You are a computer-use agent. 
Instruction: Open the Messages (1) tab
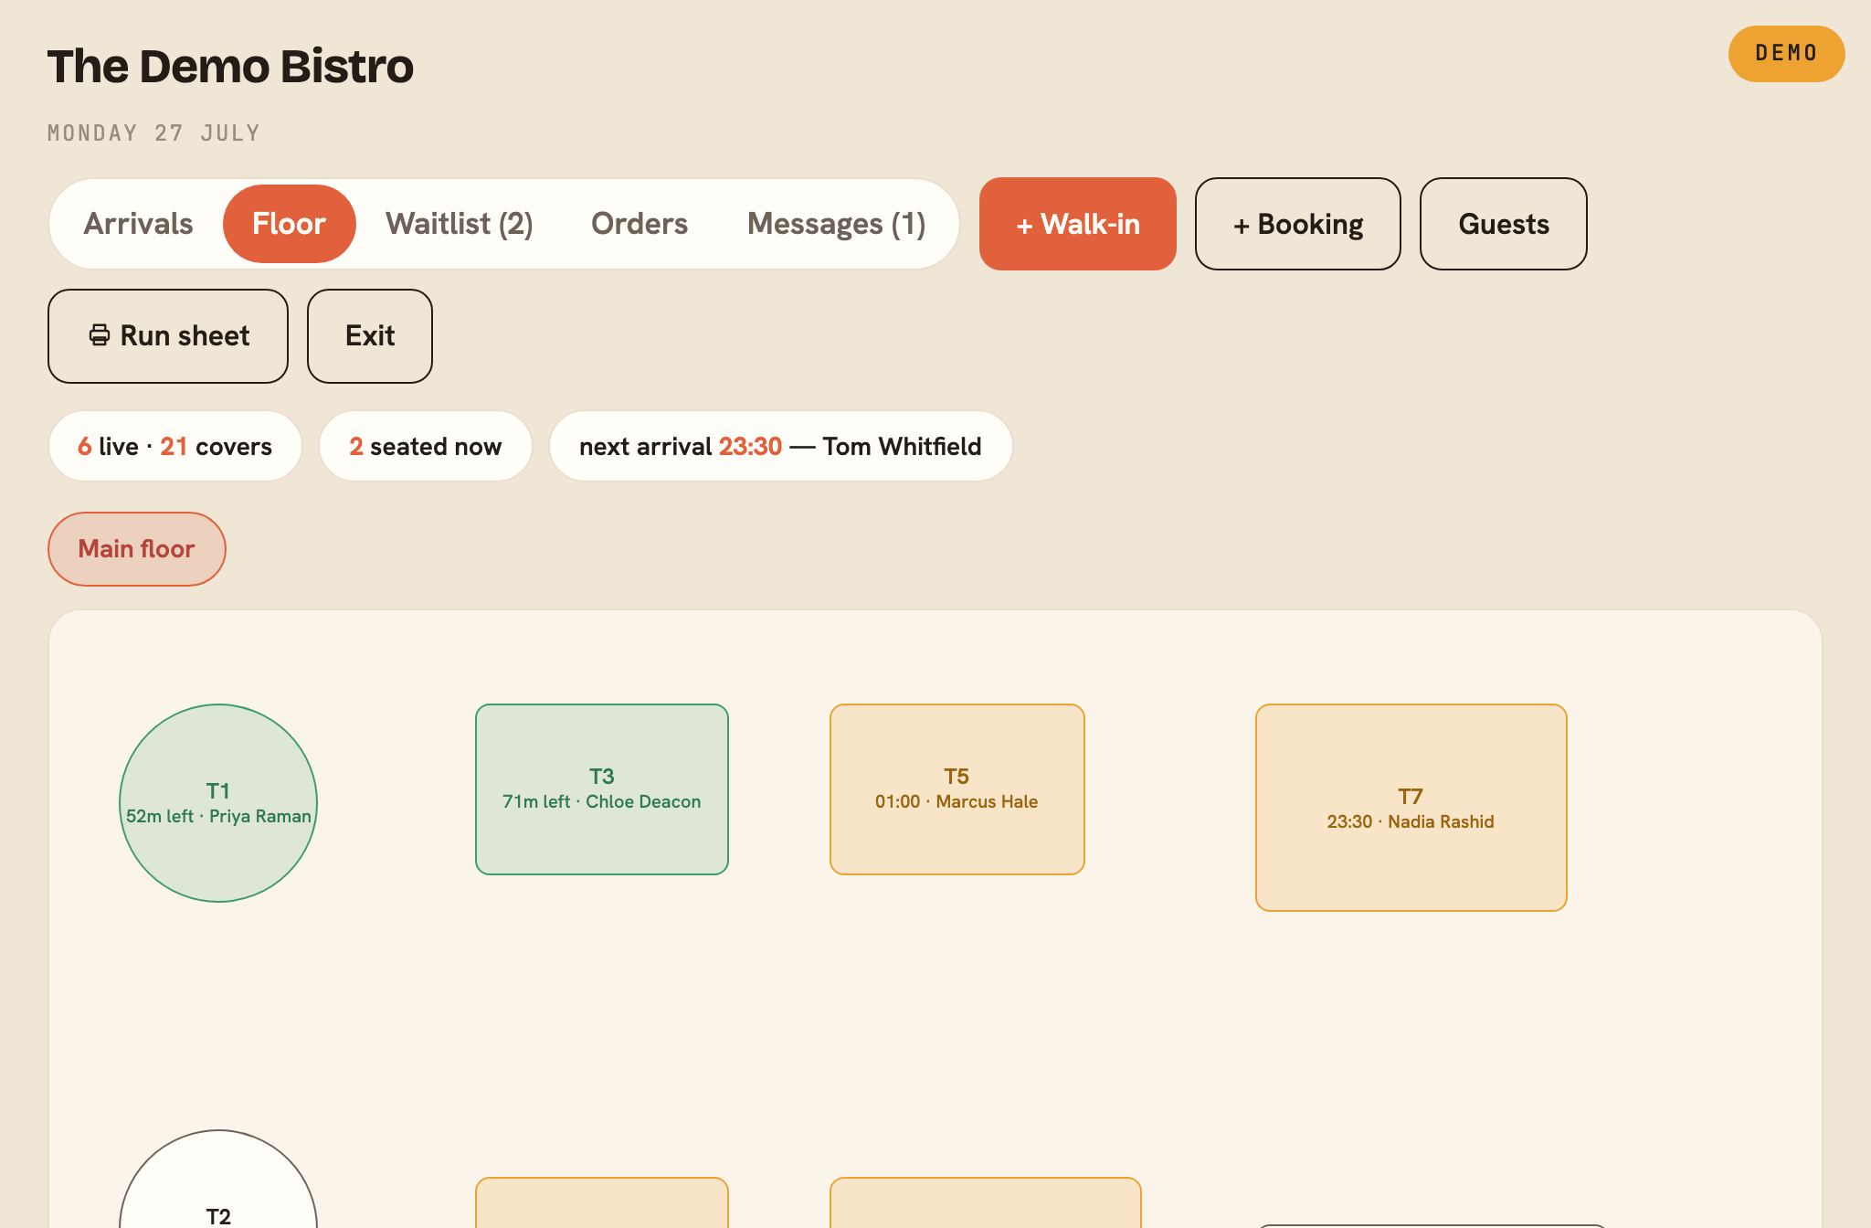pyautogui.click(x=836, y=224)
